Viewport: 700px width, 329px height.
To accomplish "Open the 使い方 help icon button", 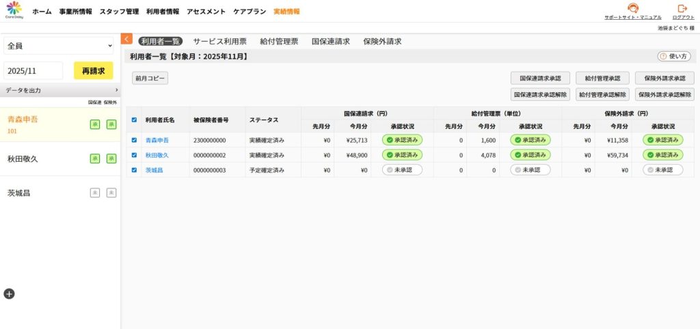I will coord(674,57).
